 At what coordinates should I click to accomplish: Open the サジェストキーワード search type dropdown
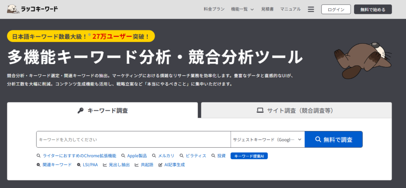coord(267,140)
